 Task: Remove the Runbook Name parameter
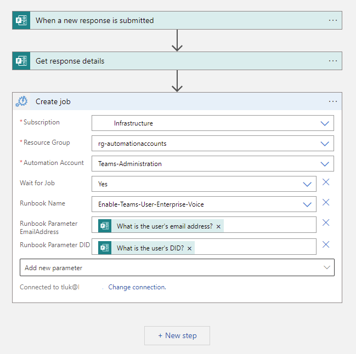click(x=326, y=203)
